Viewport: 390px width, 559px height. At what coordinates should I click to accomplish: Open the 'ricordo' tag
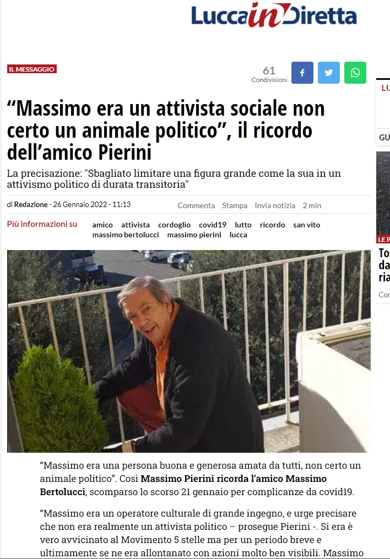click(272, 225)
